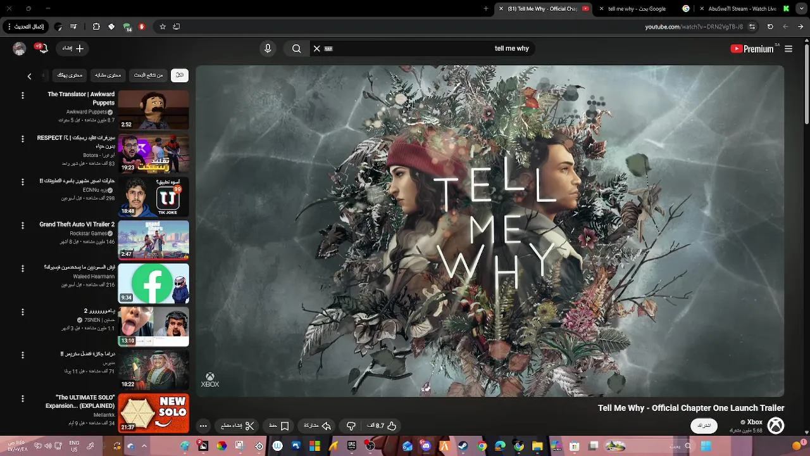Open options for the 7SNEN video
810x456 pixels.
tap(23, 312)
